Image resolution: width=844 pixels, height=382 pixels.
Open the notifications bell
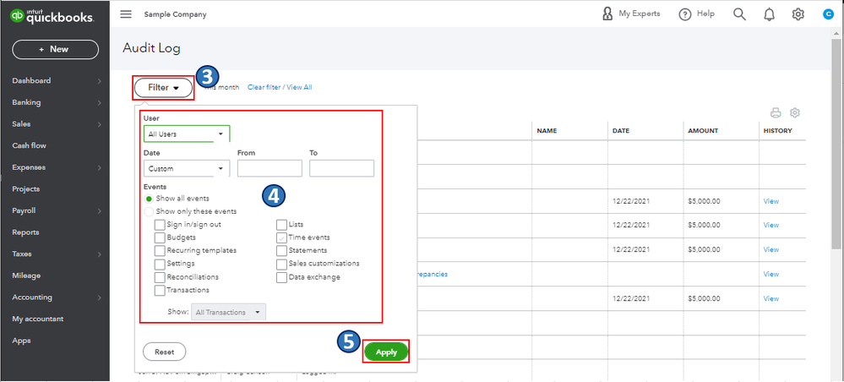(769, 14)
